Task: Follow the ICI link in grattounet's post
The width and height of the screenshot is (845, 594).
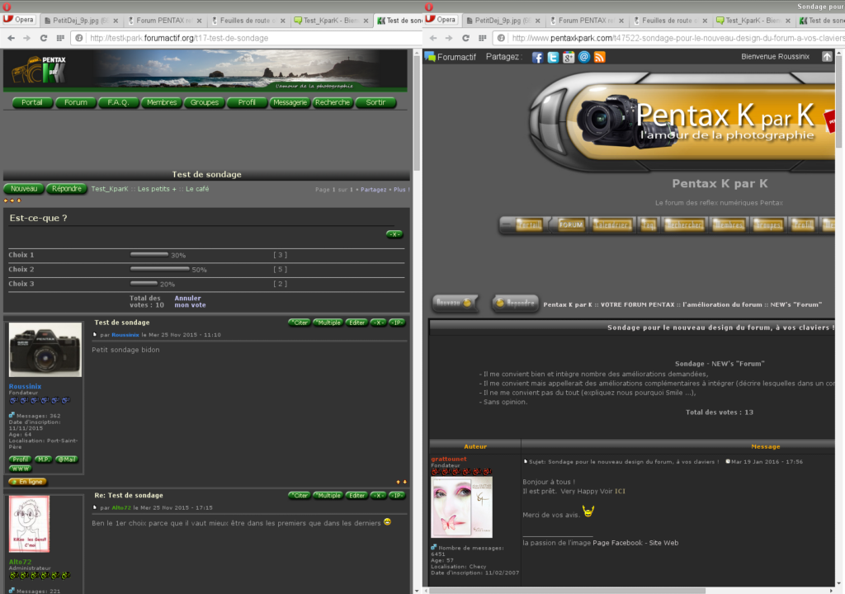Action: click(621, 491)
